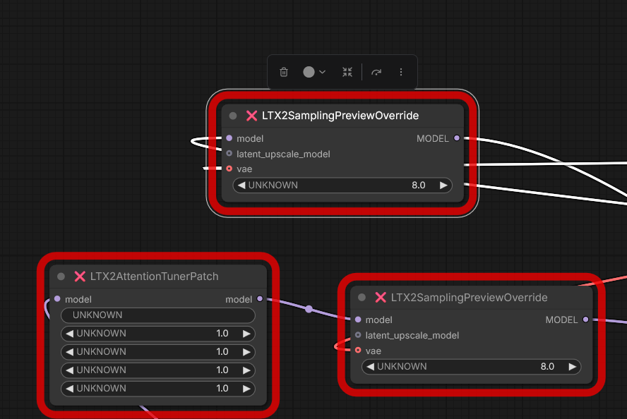This screenshot has width=627, height=419.
Task: Increase the UNKNOWN 8.0 value on the unselected node
Action: point(572,367)
